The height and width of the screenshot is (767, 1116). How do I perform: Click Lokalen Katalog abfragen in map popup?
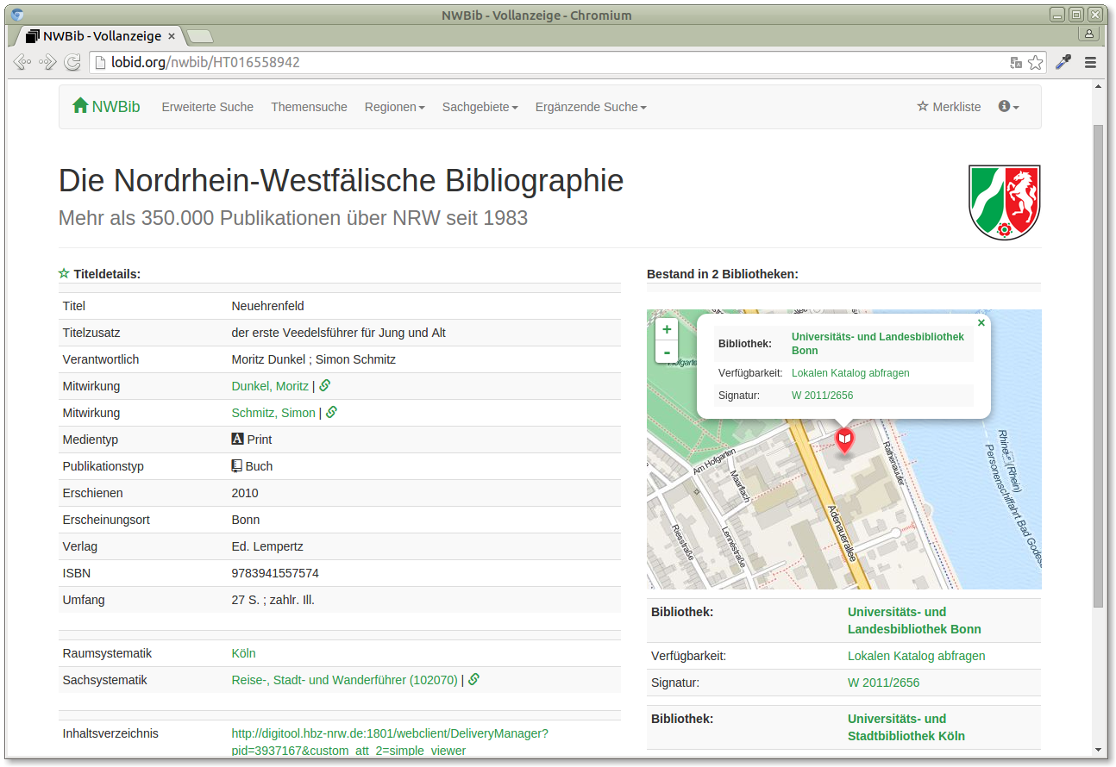click(850, 373)
